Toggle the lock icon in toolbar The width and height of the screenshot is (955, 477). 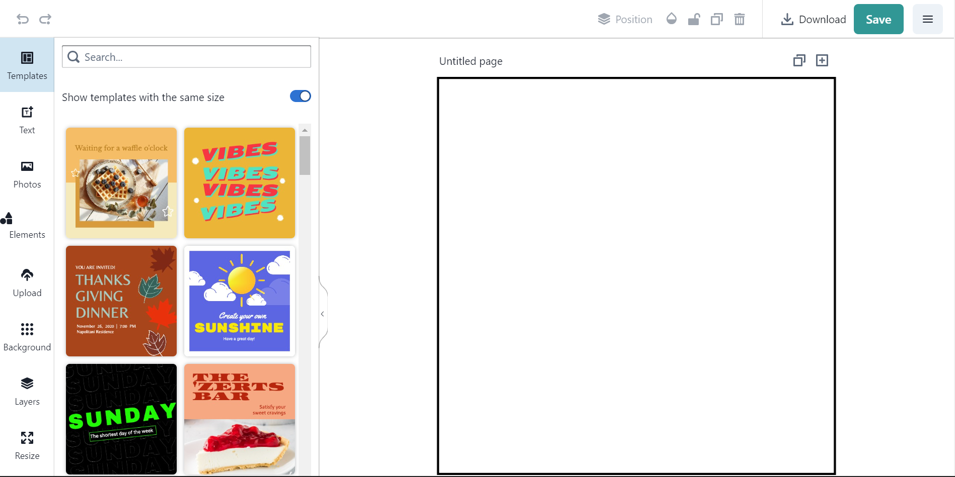click(694, 19)
